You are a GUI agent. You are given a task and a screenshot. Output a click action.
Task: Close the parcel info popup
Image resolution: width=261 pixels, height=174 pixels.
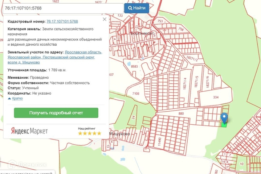point(105,19)
